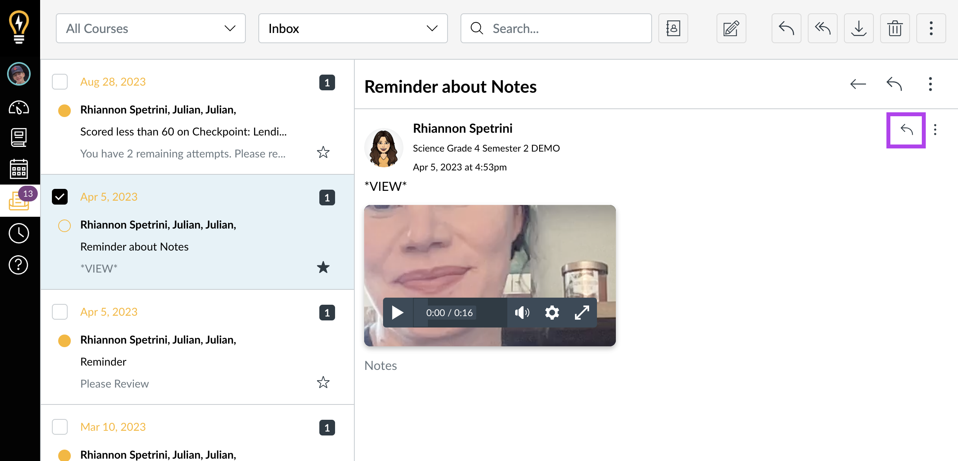Viewport: 958px width, 461px height.
Task: Open the Canvas home lightbulb logo
Action: click(19, 27)
